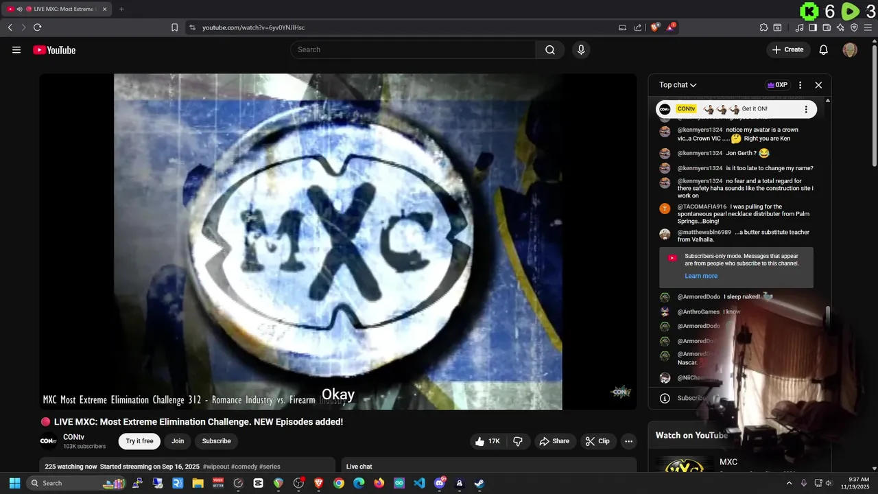Click the #wipeout hashtag
This screenshot has height=494, width=878.
point(215,467)
